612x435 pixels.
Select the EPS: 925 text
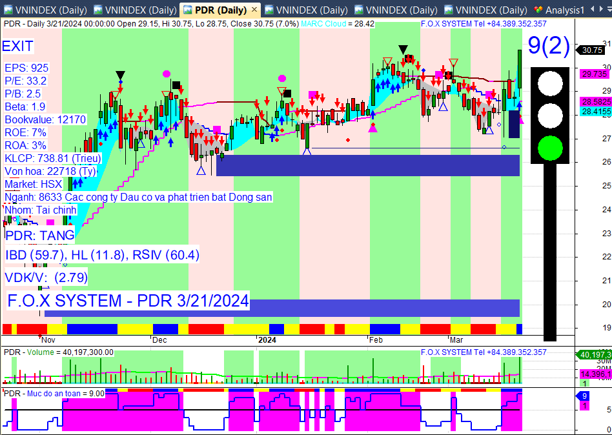point(26,68)
